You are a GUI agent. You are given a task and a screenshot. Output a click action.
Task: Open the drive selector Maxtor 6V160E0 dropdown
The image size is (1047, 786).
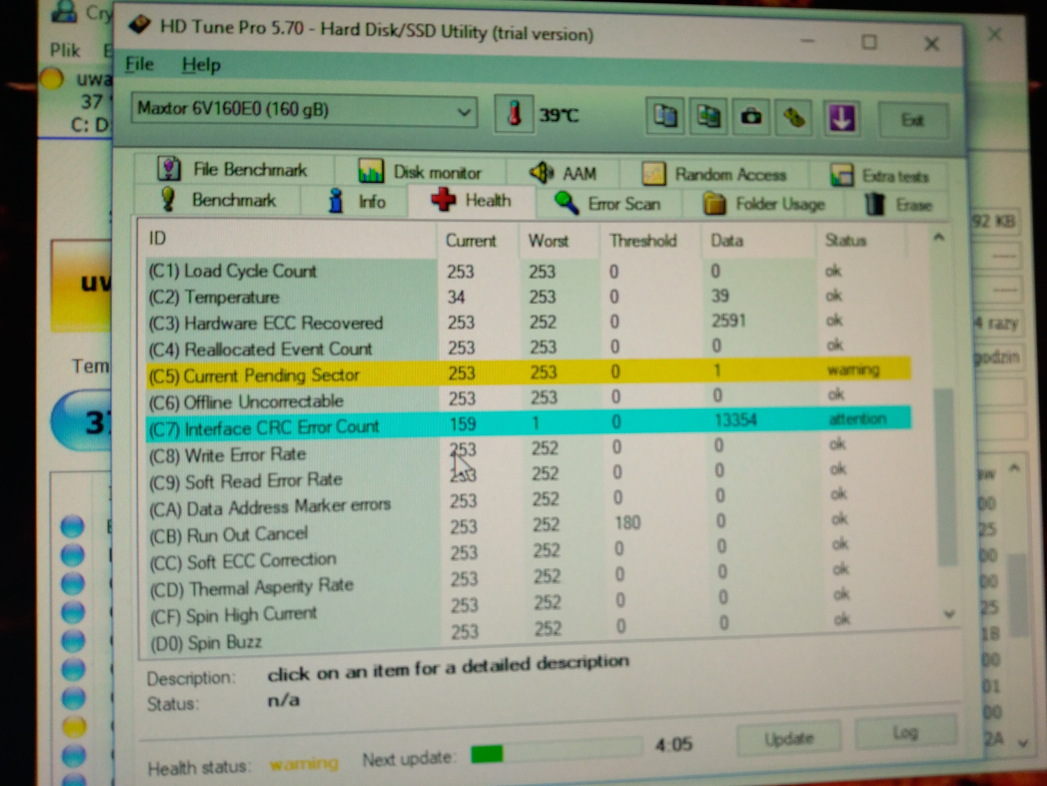point(304,110)
